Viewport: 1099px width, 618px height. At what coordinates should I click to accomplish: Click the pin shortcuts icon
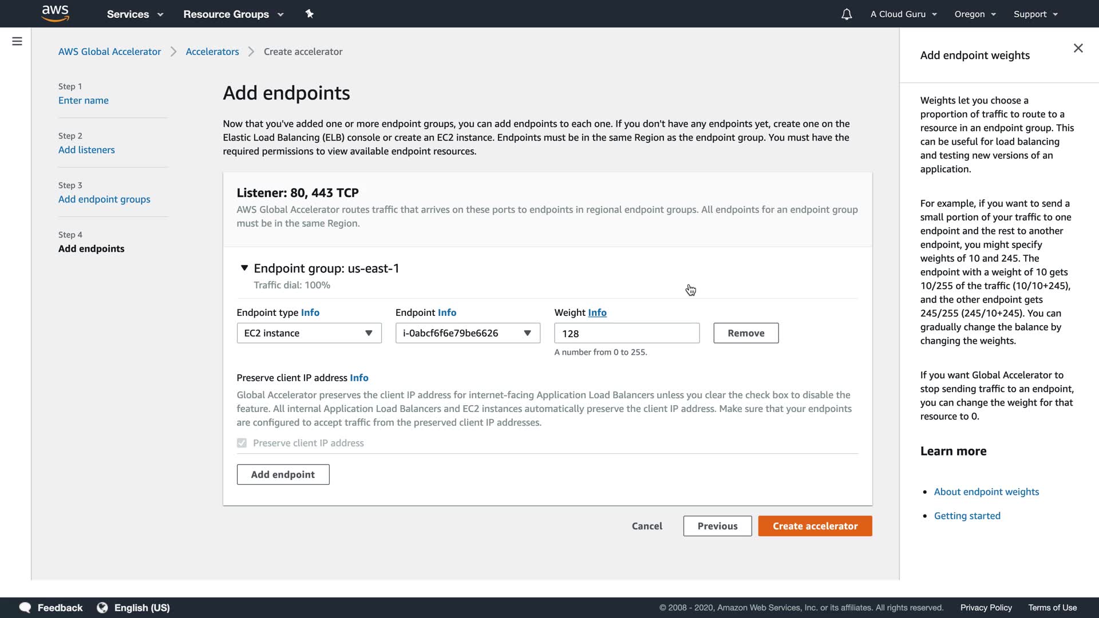[310, 14]
